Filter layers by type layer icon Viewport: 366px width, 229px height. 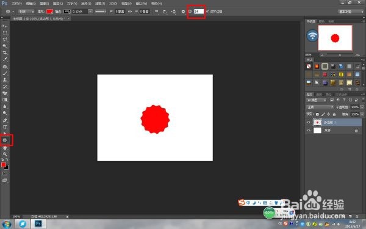point(344,100)
